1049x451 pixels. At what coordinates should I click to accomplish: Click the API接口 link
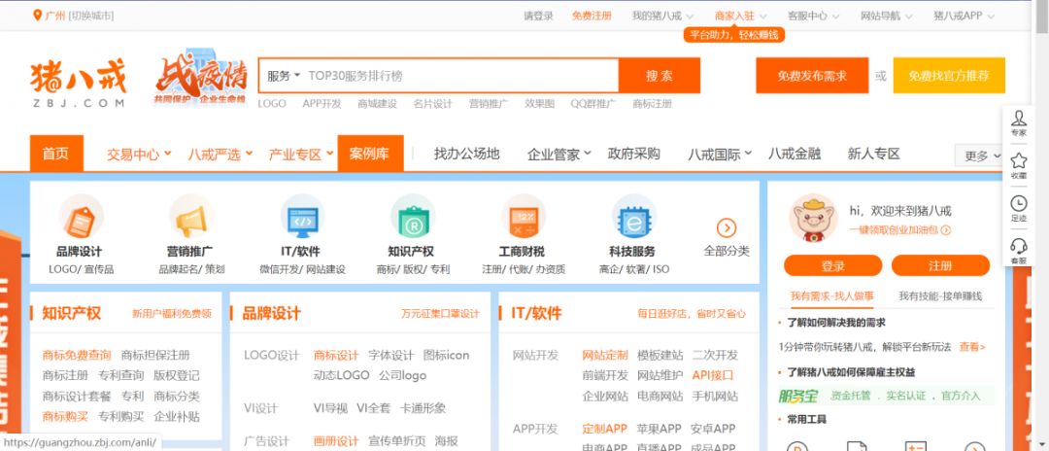pos(713,375)
